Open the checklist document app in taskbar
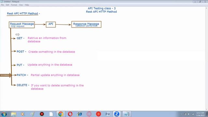The image size is (208, 117). (108, 114)
